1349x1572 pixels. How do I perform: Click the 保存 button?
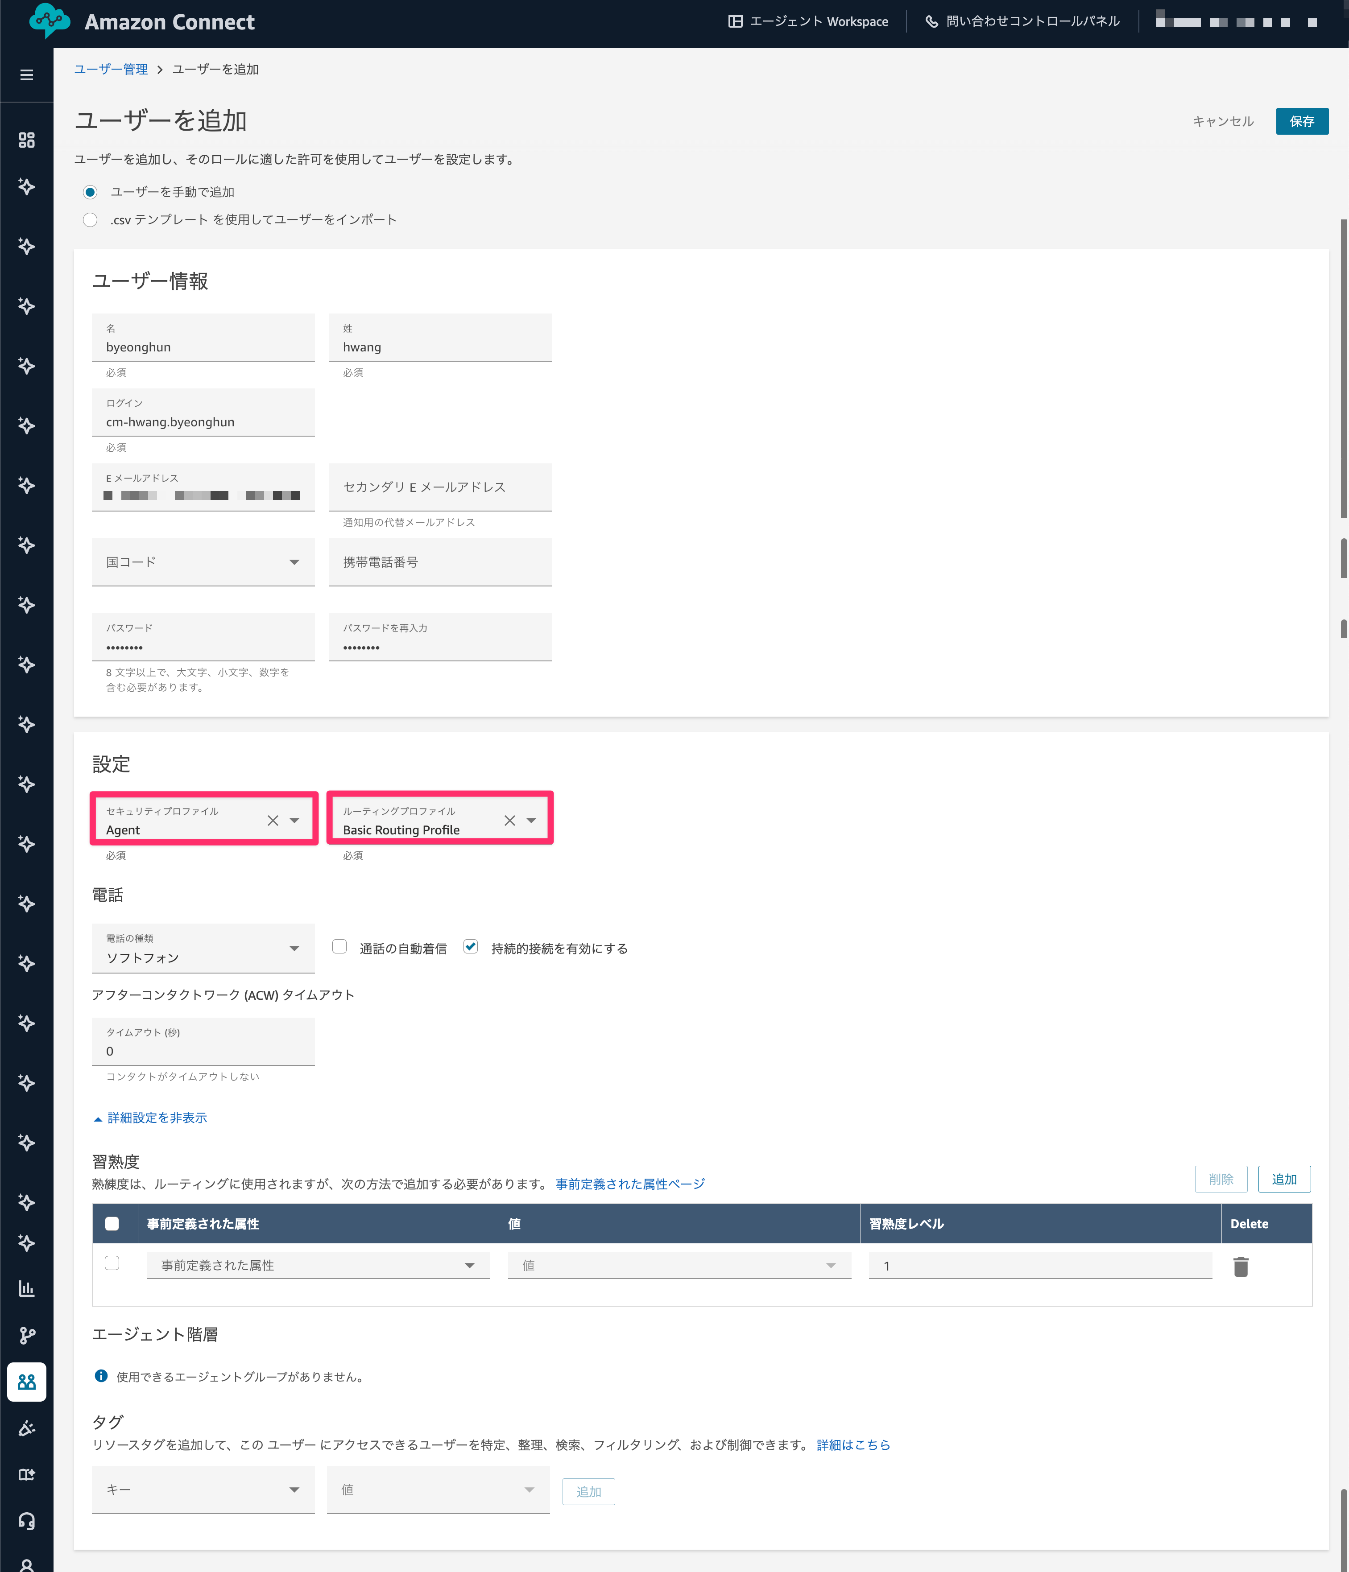(1301, 121)
